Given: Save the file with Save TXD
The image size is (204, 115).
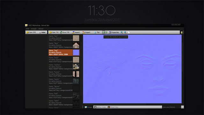Looking at the screenshot, I should click(x=65, y=32).
